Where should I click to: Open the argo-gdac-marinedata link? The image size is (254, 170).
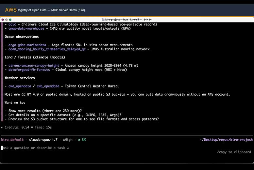coord(27,45)
